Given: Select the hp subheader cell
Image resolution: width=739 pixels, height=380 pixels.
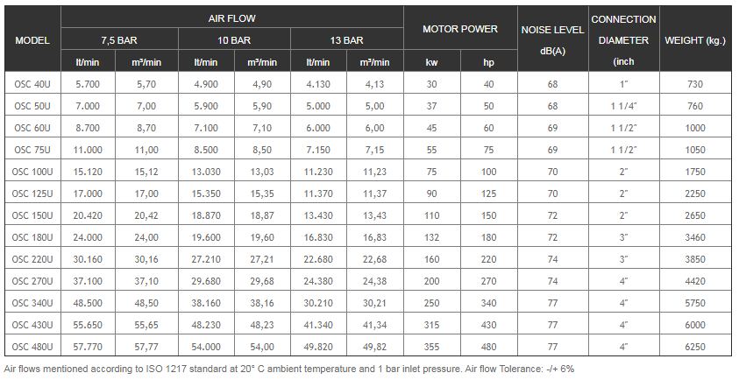Looking at the screenshot, I should coord(488,62).
